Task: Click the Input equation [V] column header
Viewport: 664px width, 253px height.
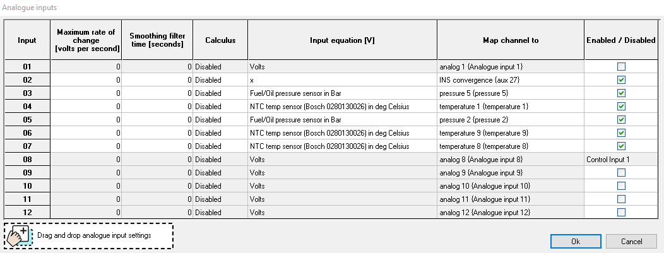Action: click(341, 40)
